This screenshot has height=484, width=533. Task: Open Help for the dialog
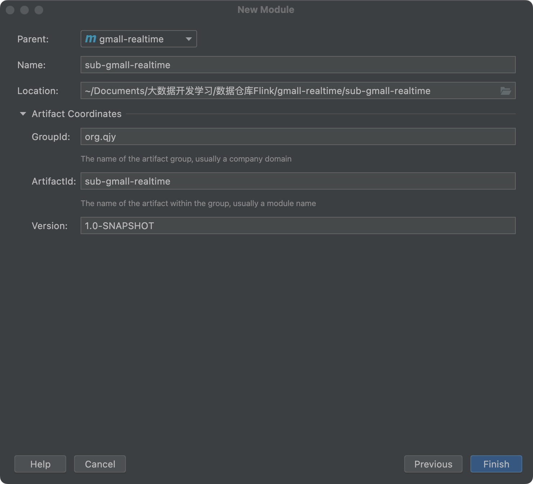pyautogui.click(x=40, y=464)
